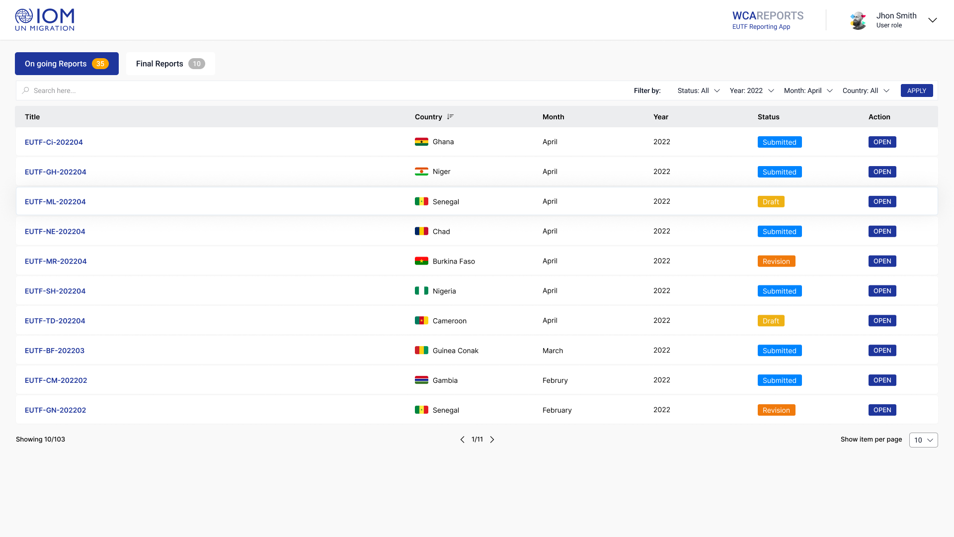Open the Year: 2022 filter dropdown
This screenshot has height=537, width=954.
pos(752,90)
